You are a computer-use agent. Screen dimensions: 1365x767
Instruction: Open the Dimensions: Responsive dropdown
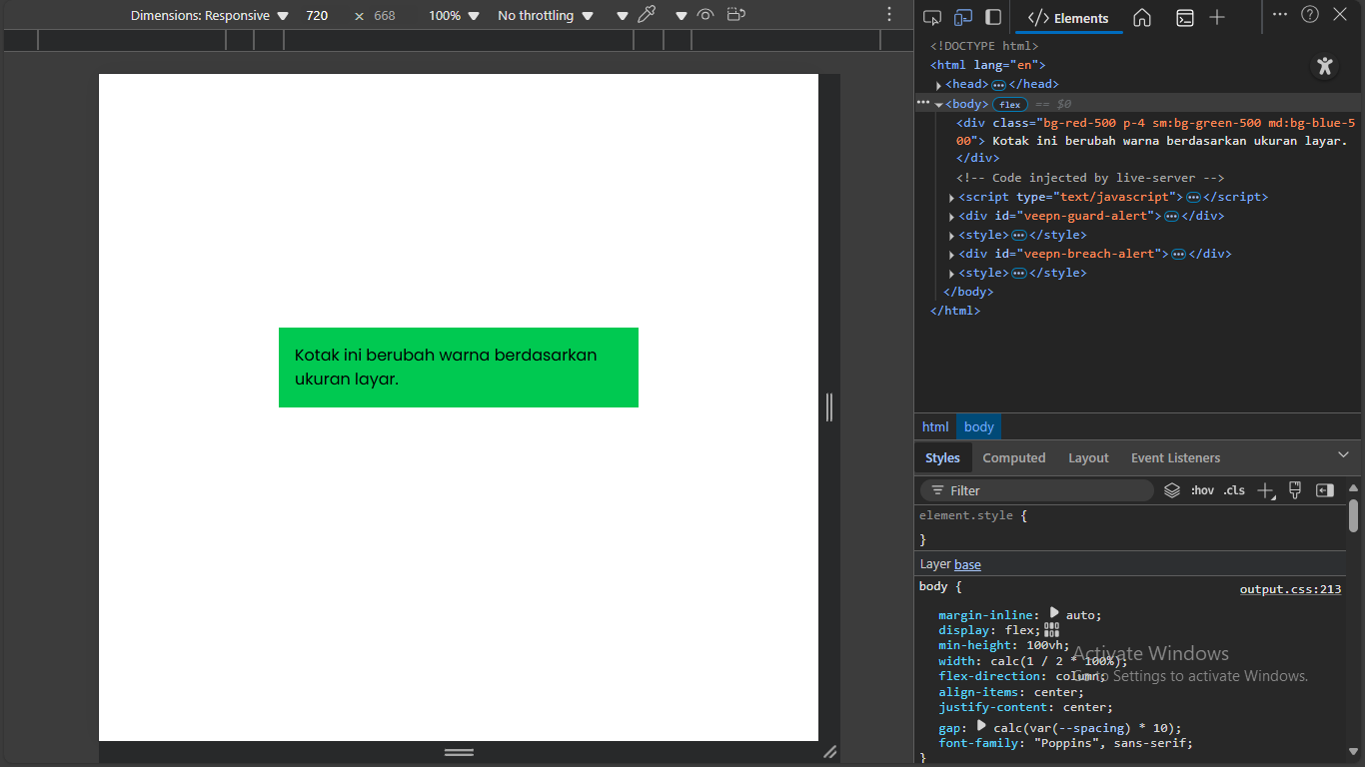point(209,16)
